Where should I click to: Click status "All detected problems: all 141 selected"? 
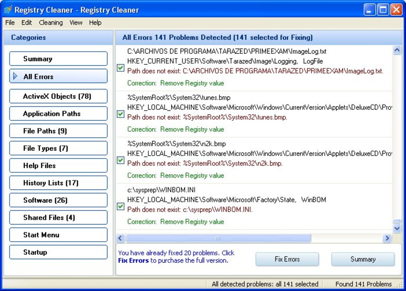(x=265, y=284)
